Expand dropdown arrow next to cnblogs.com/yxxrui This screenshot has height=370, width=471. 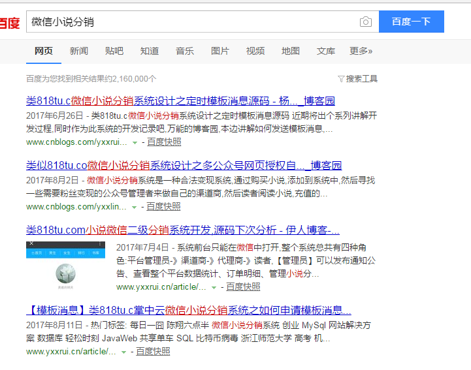pyautogui.click(x=135, y=143)
